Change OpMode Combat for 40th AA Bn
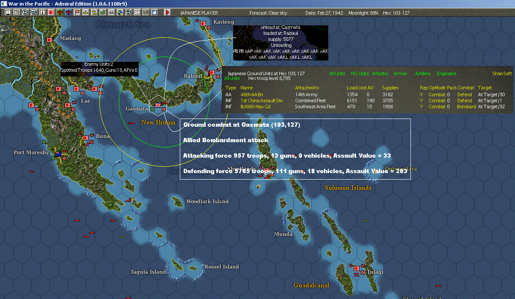515x299 pixels. (x=437, y=95)
